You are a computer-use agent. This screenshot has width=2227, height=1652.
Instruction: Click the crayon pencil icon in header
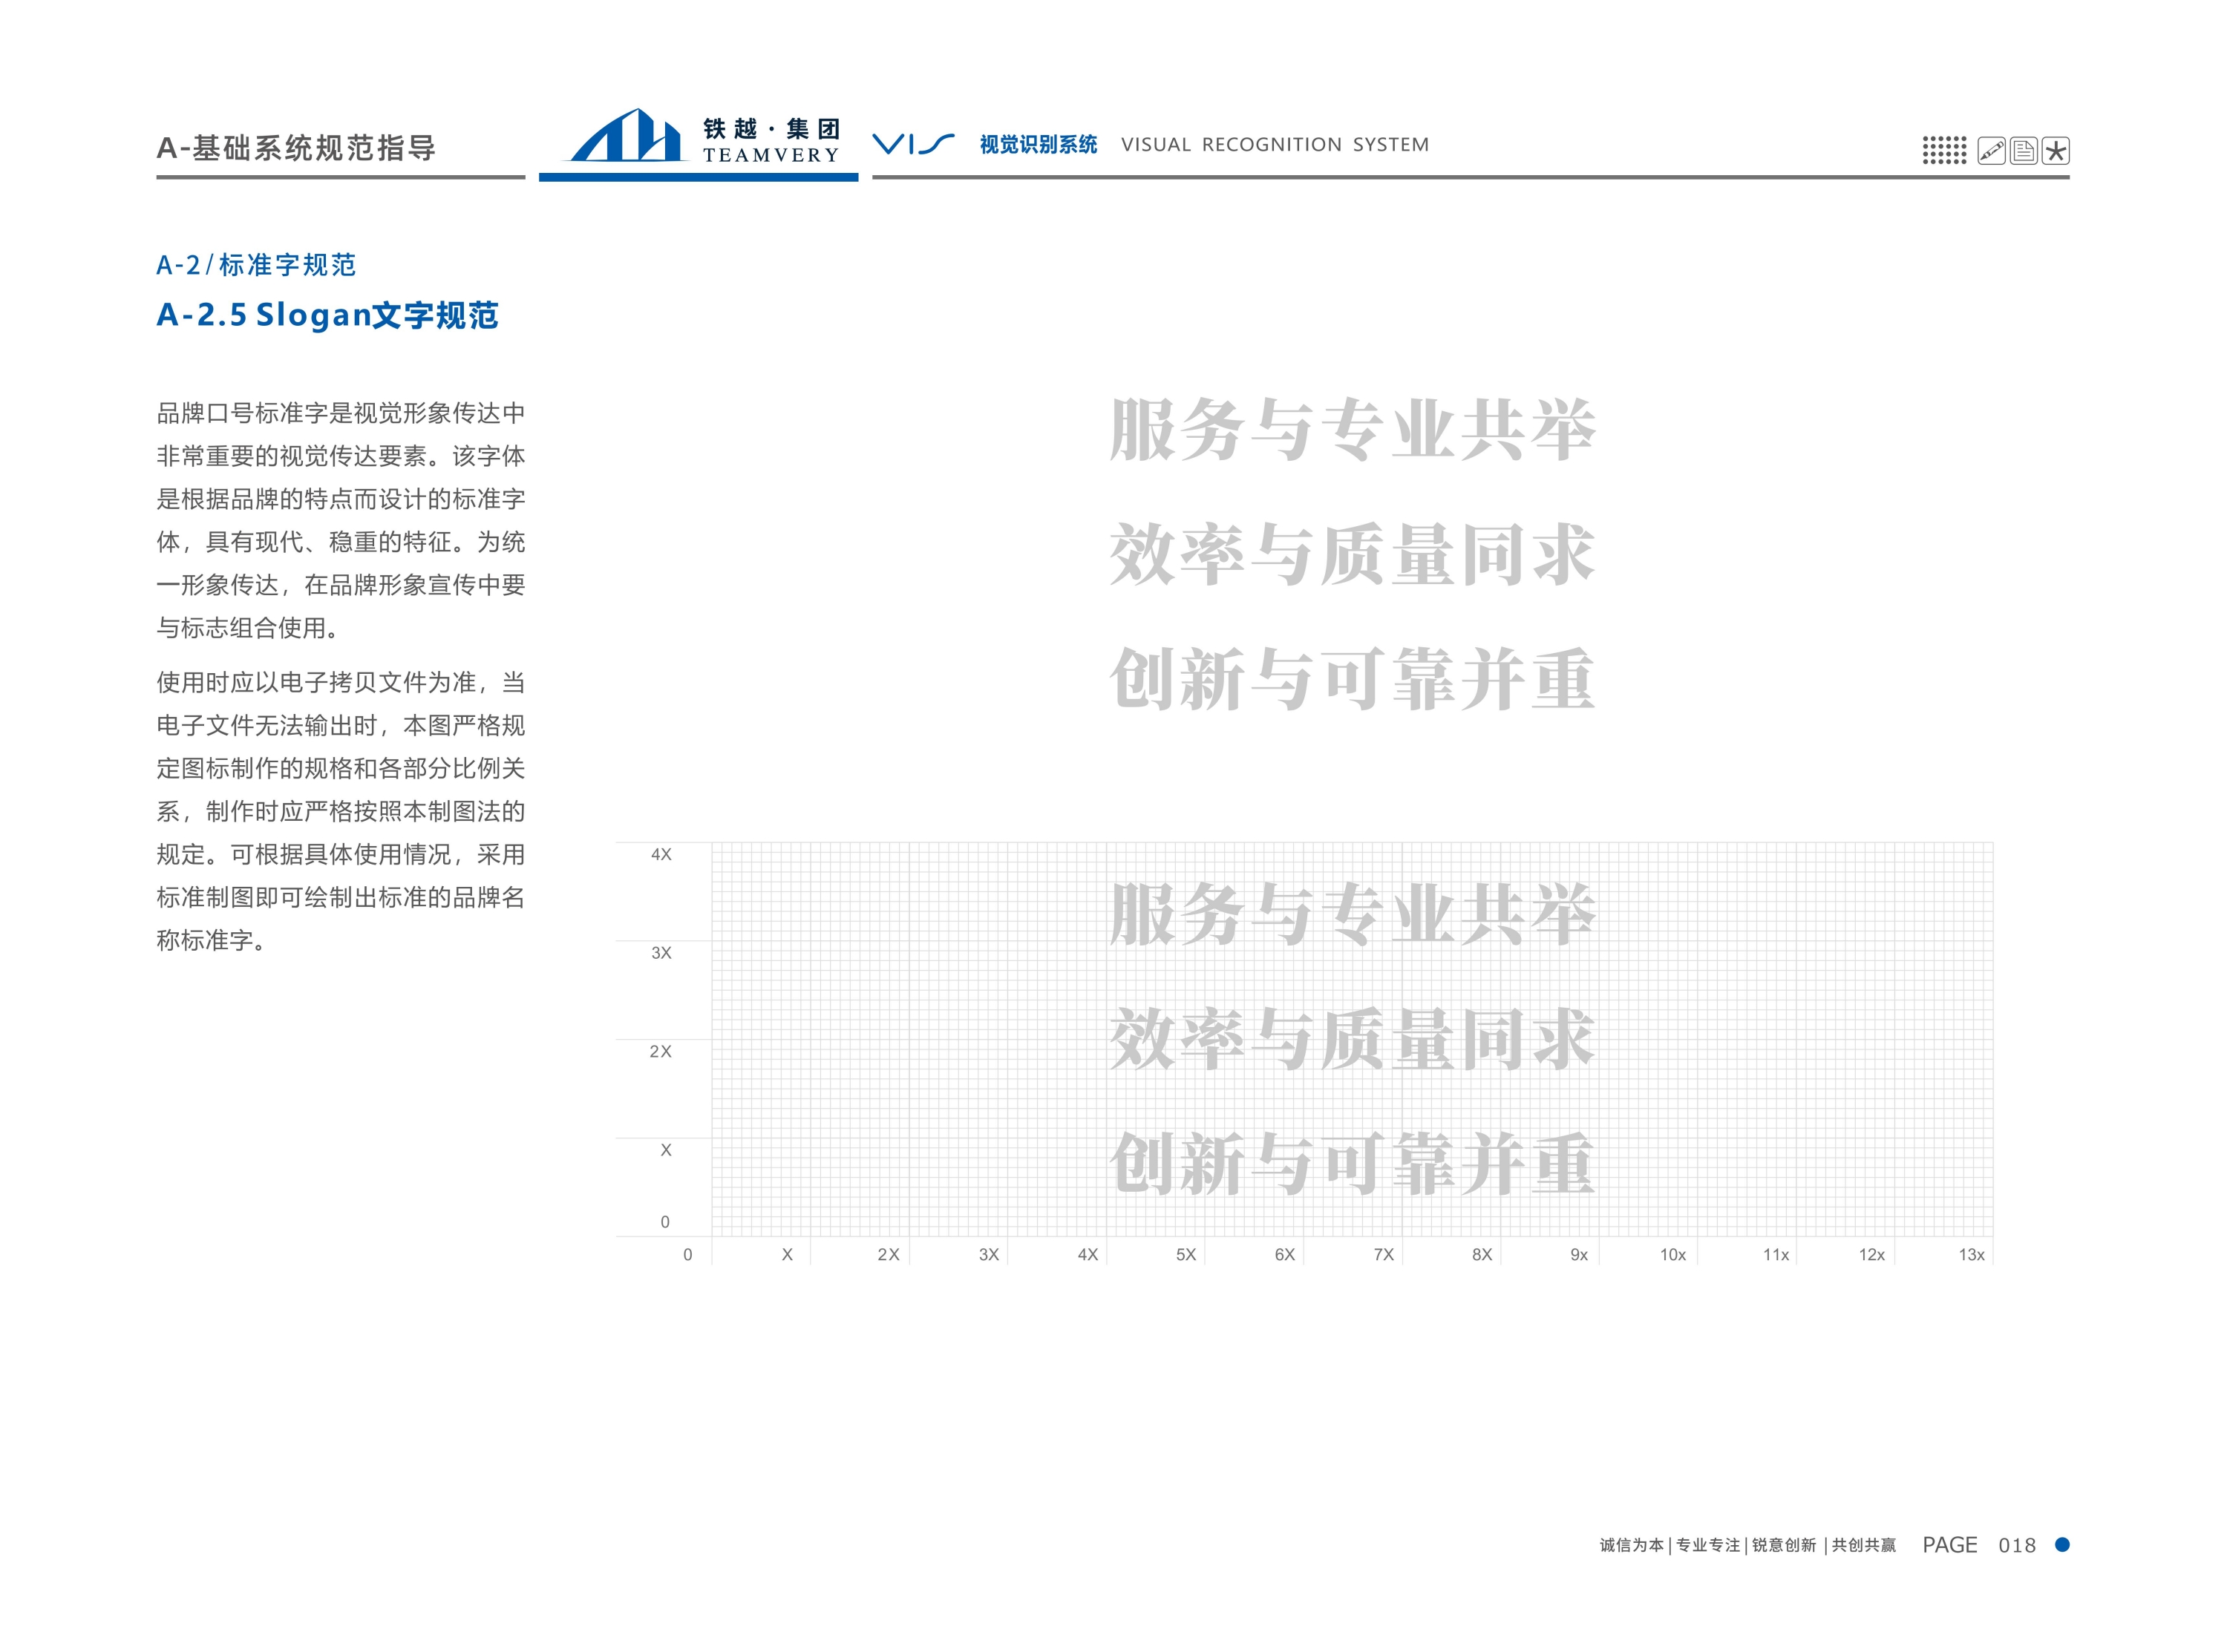click(1991, 151)
